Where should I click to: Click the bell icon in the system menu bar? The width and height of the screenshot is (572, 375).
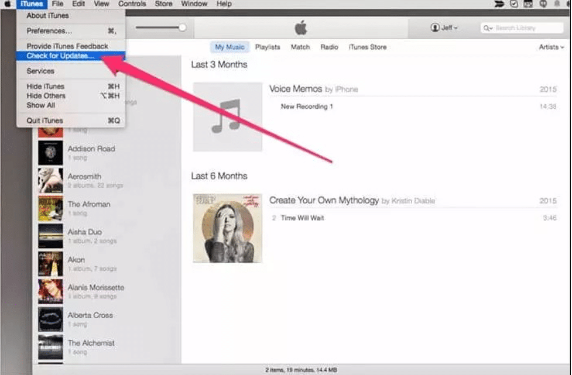tap(557, 4)
